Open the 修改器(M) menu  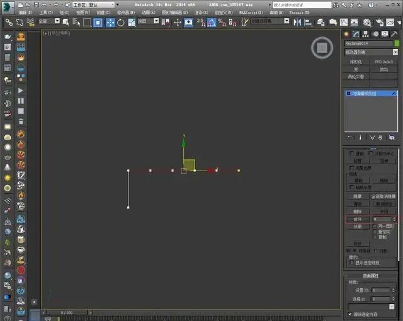[126, 13]
